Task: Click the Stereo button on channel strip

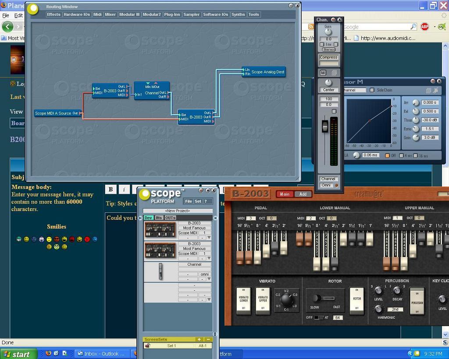Action: [x=328, y=49]
